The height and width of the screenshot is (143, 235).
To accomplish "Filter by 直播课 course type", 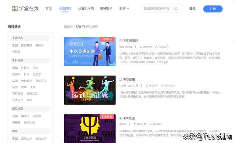I will [16, 122].
